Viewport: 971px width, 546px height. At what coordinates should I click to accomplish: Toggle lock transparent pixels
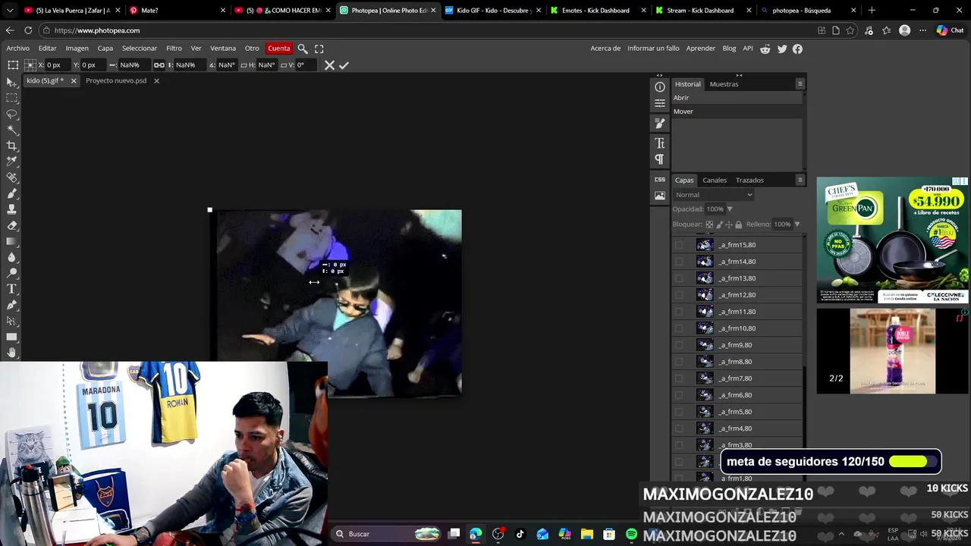click(x=709, y=224)
